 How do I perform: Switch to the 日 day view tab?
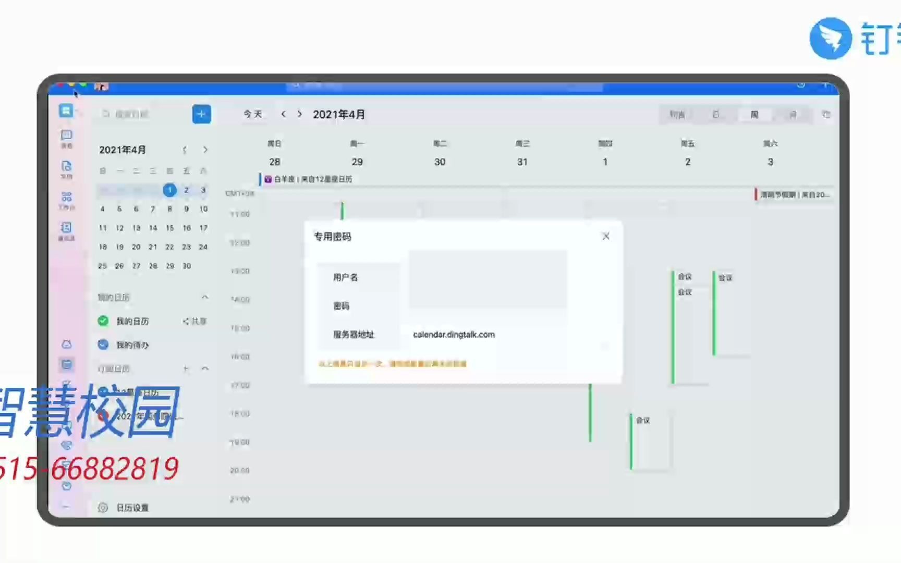pyautogui.click(x=716, y=115)
